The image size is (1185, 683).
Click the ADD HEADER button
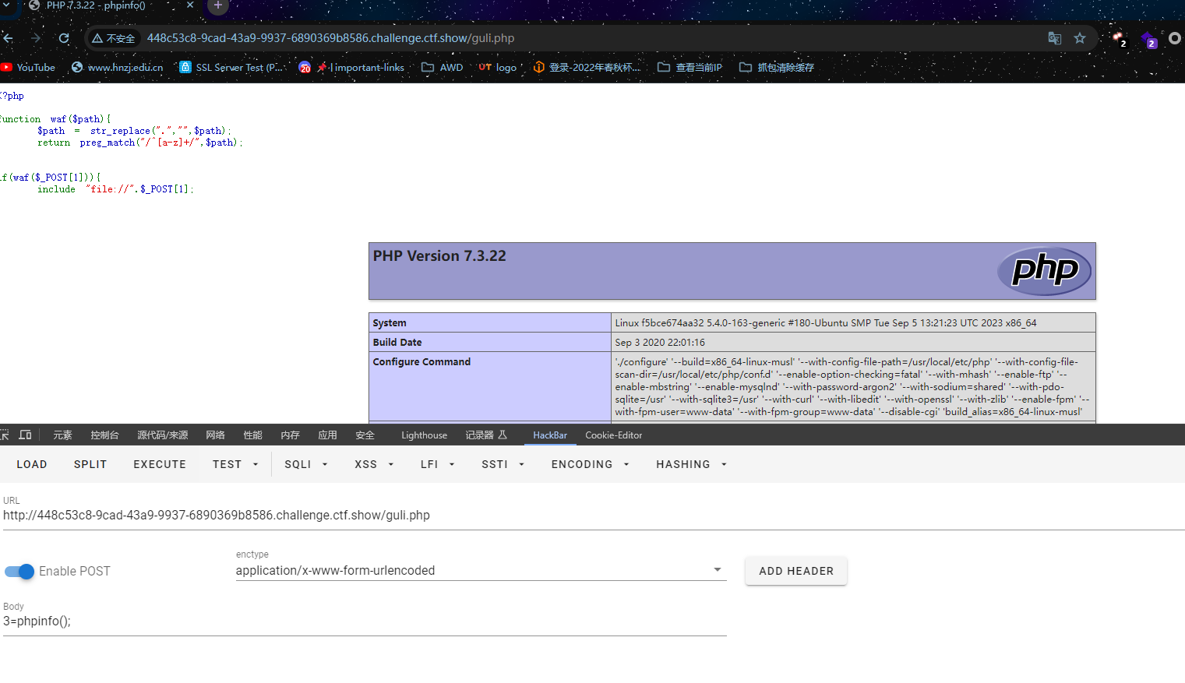point(796,571)
